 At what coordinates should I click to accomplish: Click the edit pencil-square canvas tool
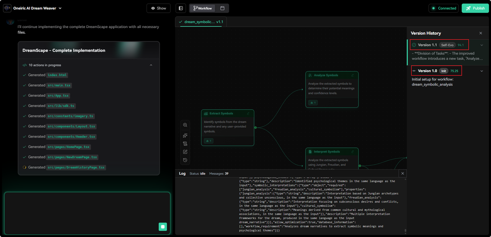click(185, 152)
